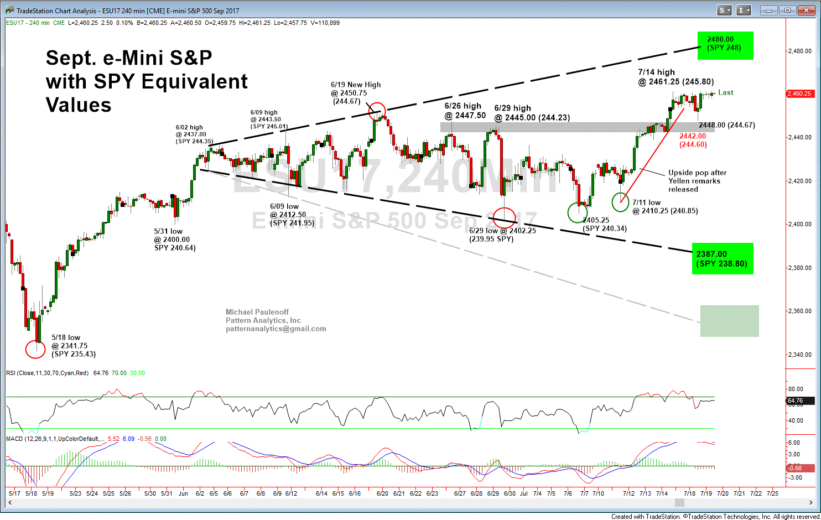
Task: Click the 6/09 low @ 2412.50 annotation
Action: tap(292, 215)
